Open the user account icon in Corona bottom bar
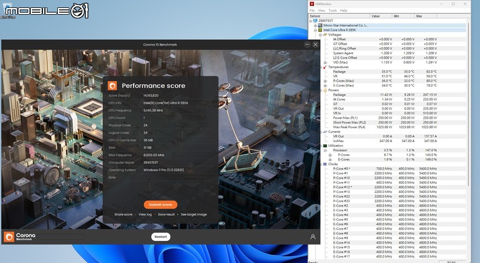The height and width of the screenshot is (263, 480). (x=313, y=237)
